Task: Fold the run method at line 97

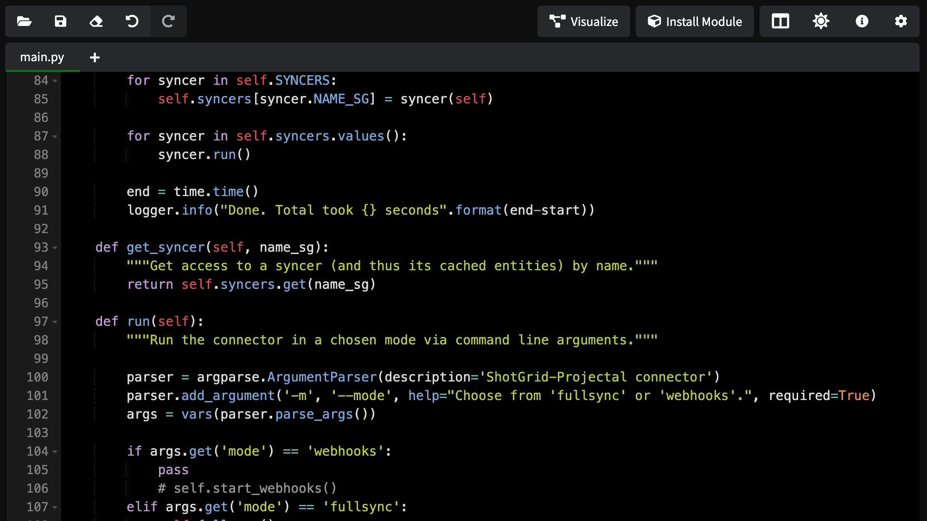Action: 55,322
